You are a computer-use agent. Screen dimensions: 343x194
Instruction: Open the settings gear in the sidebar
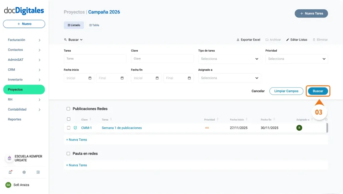(23, 172)
